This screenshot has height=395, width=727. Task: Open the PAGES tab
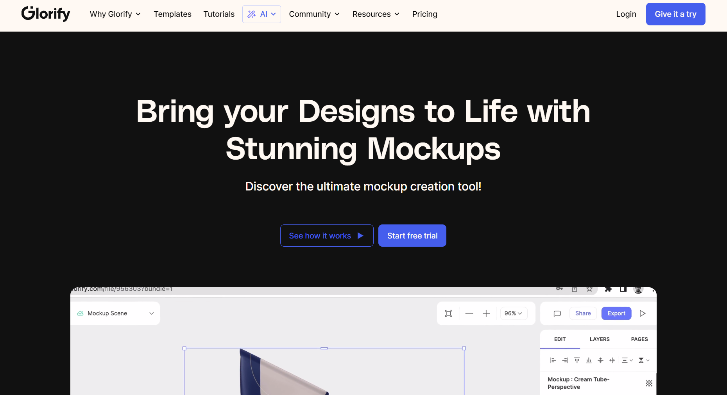(639, 339)
